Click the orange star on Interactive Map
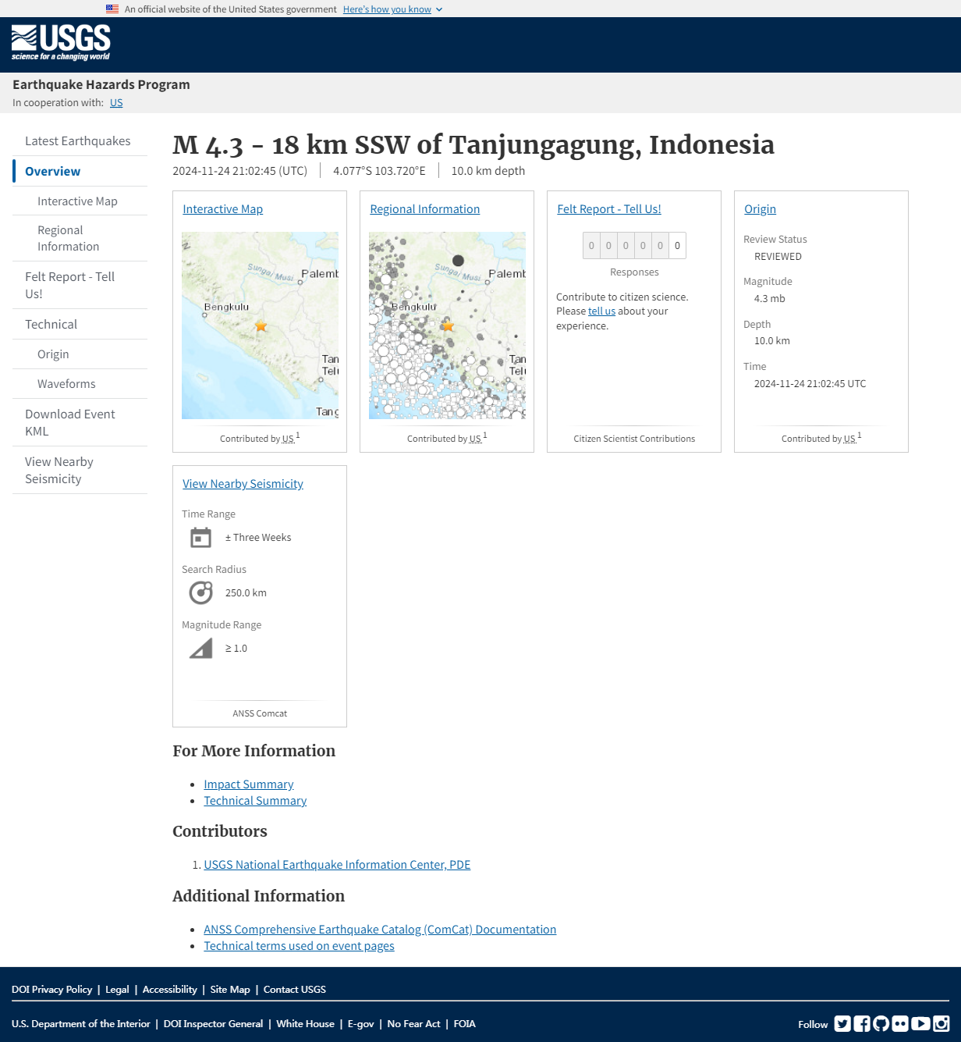 [261, 326]
